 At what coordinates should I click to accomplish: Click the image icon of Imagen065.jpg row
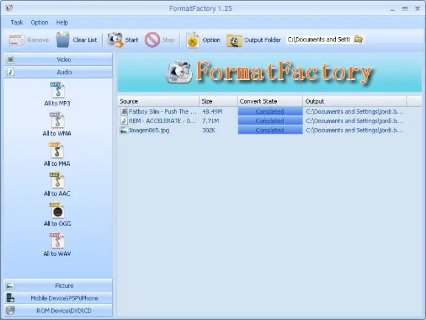tap(124, 130)
